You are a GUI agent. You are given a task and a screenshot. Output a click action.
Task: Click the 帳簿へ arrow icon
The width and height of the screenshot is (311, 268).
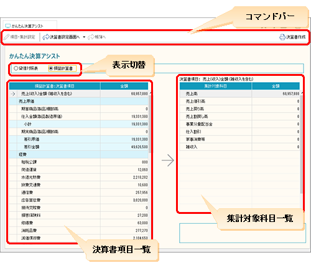coord(91,37)
